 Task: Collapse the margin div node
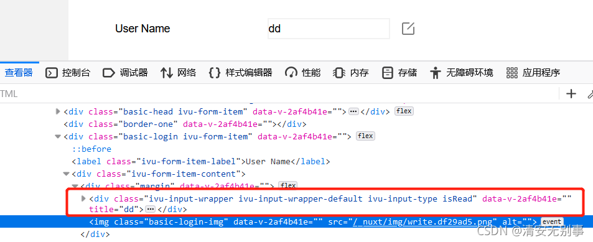click(x=75, y=186)
